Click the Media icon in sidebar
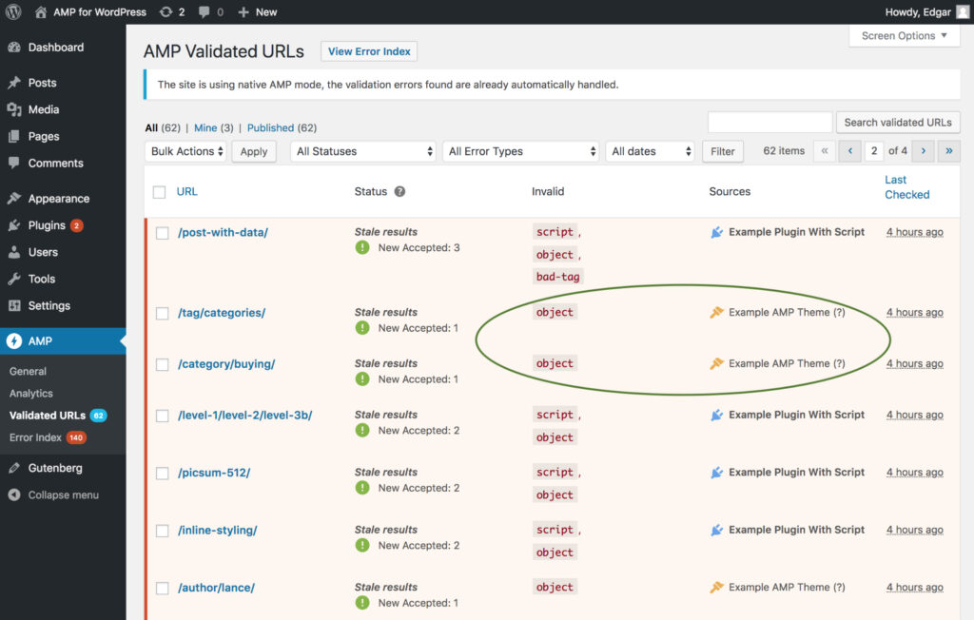974x620 pixels. [x=14, y=109]
